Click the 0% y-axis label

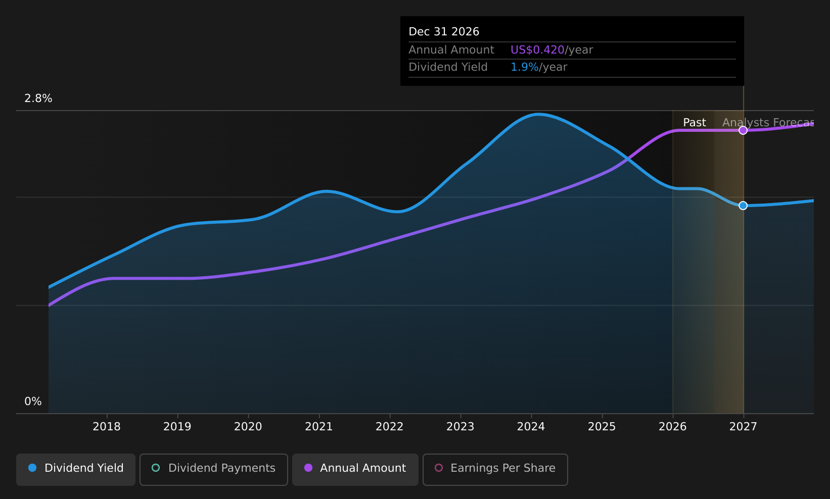[33, 402]
